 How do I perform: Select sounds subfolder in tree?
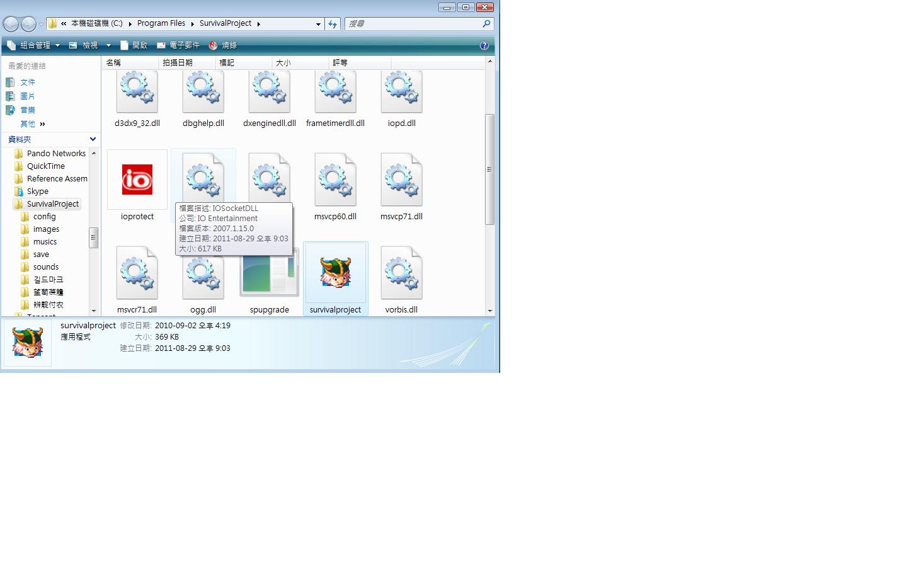point(45,267)
